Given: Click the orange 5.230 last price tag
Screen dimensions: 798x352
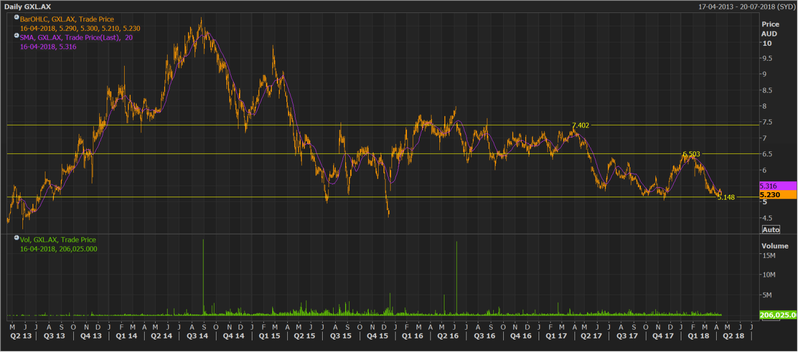Looking at the screenshot, I should (778, 195).
